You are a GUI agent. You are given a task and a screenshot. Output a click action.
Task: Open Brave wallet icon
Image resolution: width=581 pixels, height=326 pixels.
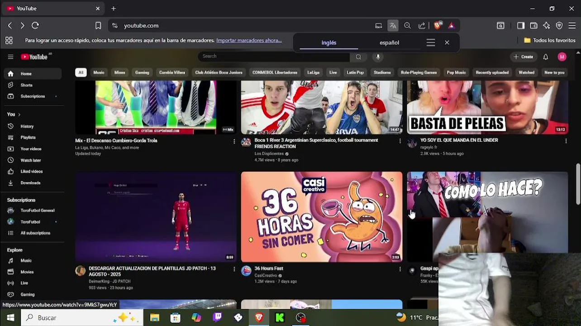point(533,26)
